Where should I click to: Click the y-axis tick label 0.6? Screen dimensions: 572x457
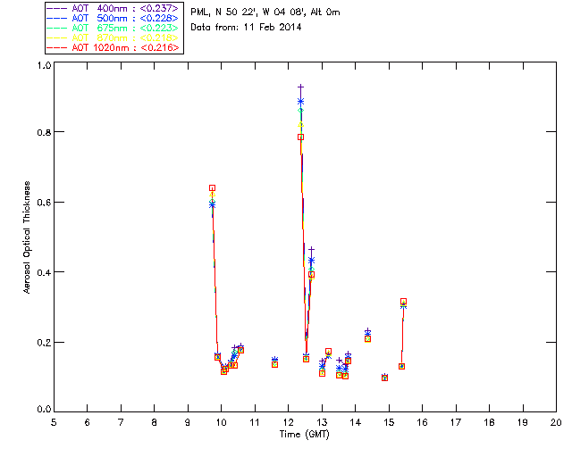tap(44, 202)
